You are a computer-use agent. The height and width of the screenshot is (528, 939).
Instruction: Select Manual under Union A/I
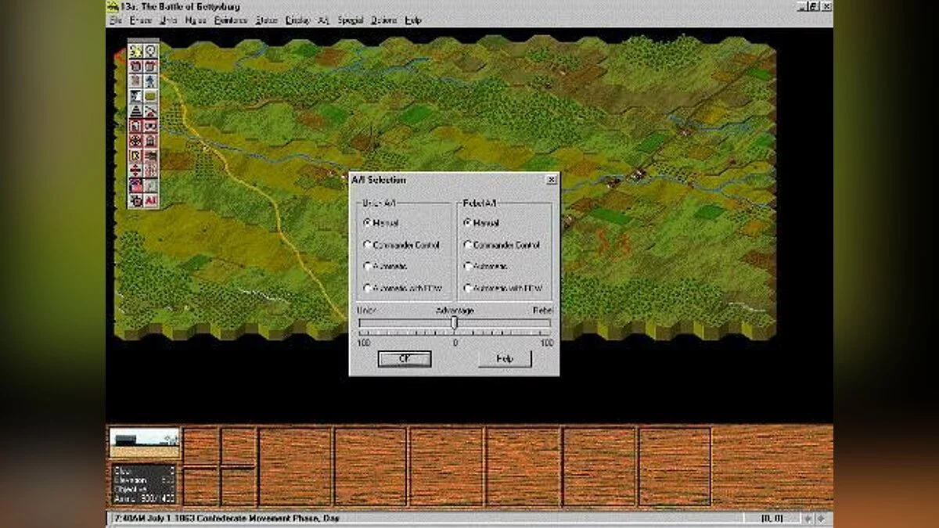point(369,223)
